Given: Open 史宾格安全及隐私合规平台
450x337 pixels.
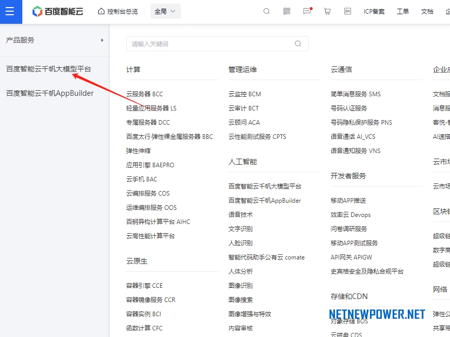Looking at the screenshot, I should point(367,272).
